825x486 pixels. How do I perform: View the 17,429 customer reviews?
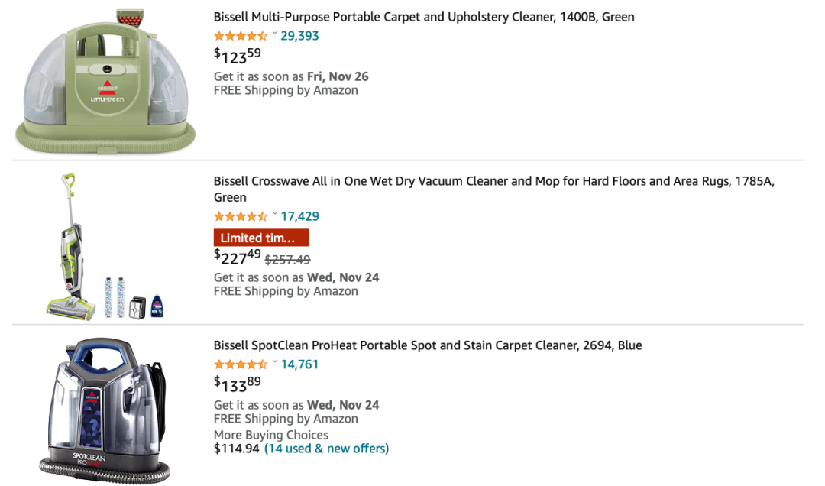click(300, 216)
